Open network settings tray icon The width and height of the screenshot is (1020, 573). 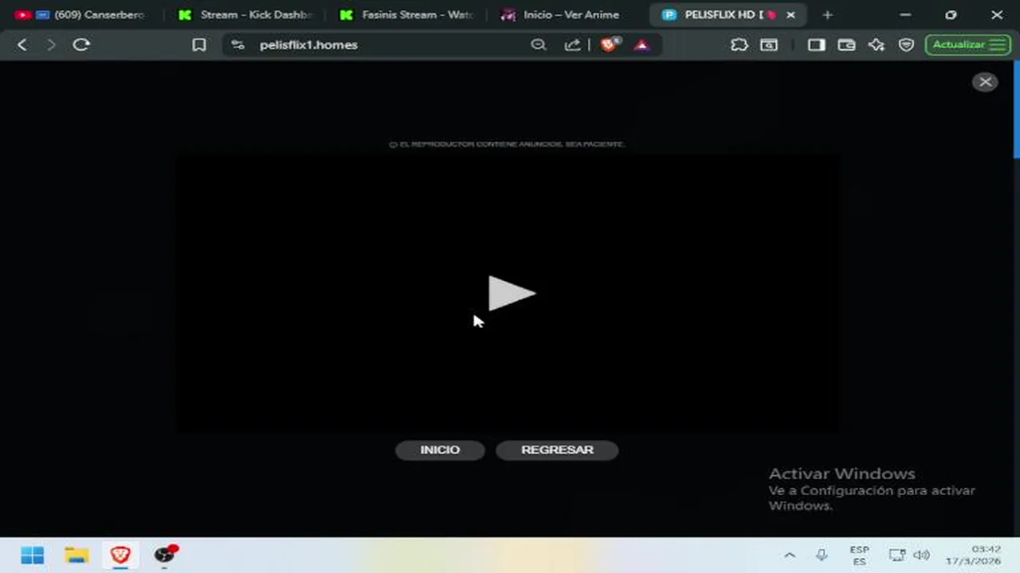897,555
